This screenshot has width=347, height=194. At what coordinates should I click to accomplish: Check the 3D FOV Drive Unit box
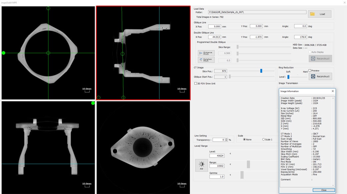click(196, 83)
